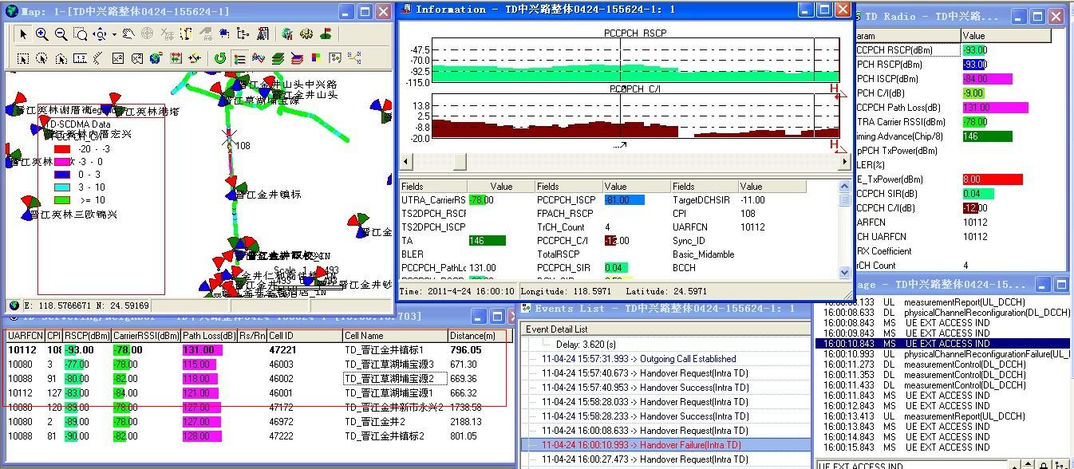The image size is (1074, 469).
Task: Click the RSCP(dBm) column header
Action: click(x=86, y=336)
